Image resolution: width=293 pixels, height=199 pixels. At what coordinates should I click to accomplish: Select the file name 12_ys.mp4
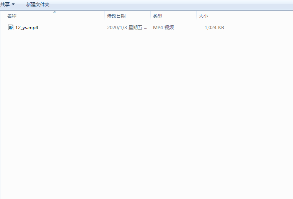click(x=27, y=28)
